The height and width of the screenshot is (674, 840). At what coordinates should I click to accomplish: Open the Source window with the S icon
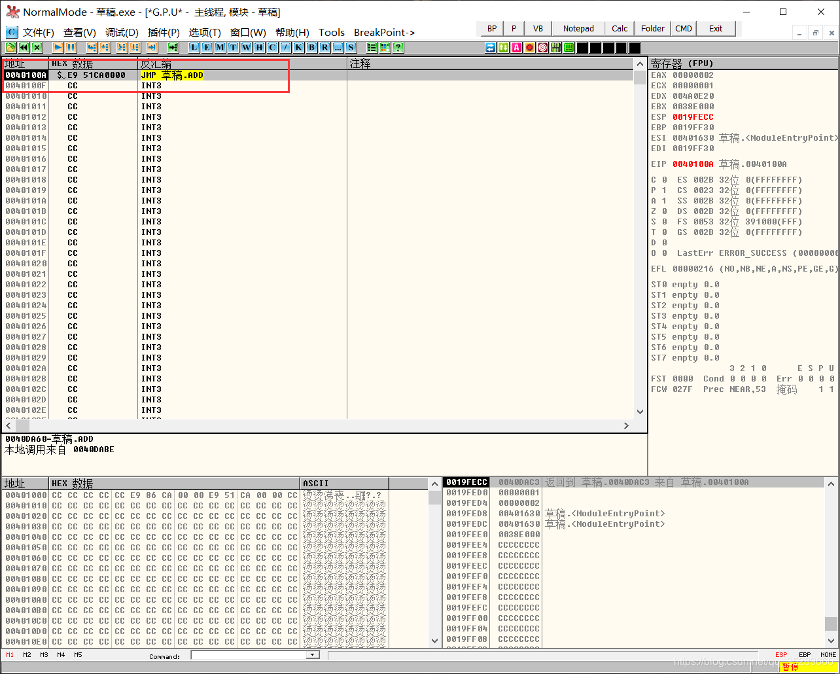click(351, 47)
